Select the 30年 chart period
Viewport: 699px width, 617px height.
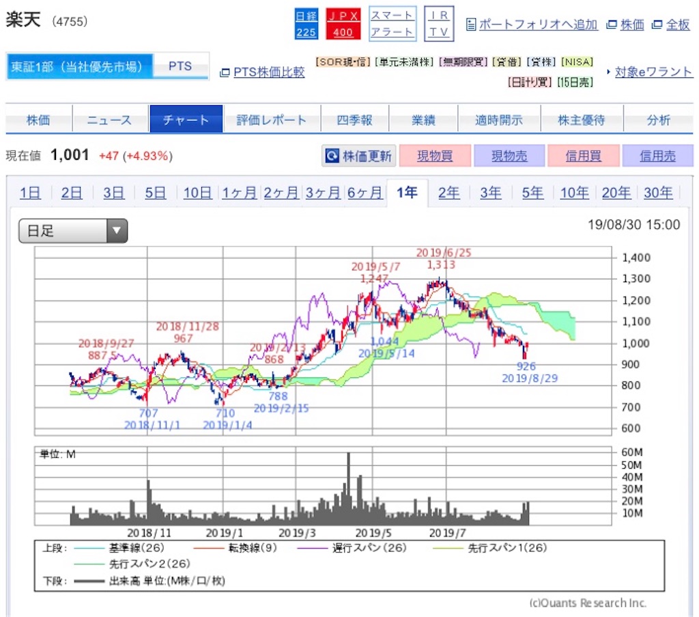658,193
